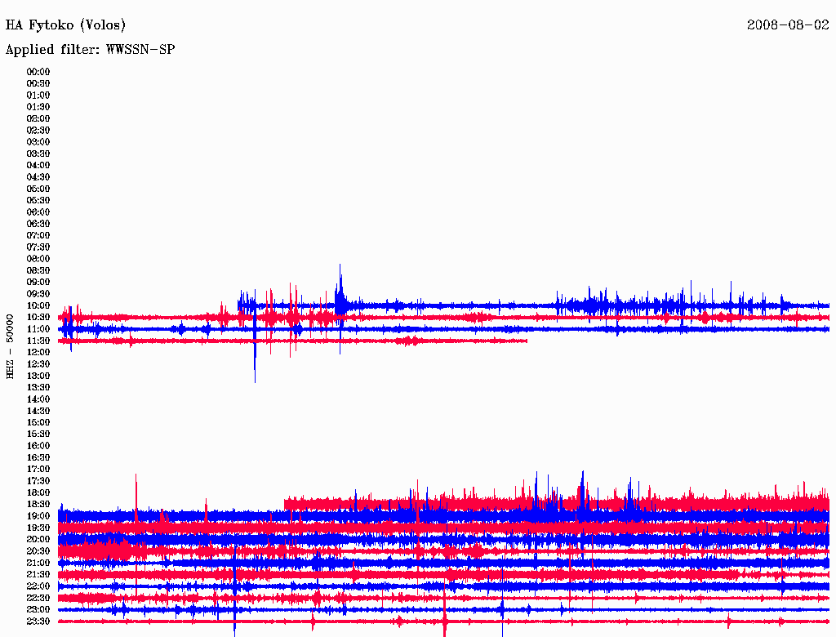Select the 00:00 time label
Screen dimensions: 836x637
38,72
